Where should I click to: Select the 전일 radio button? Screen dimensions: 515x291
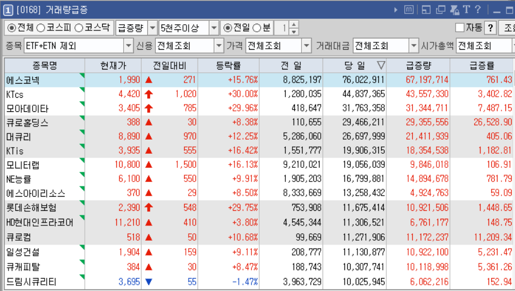228,28
